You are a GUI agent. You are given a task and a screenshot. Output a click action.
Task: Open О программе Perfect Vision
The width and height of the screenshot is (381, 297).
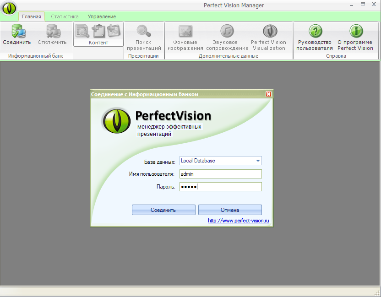coord(355,38)
